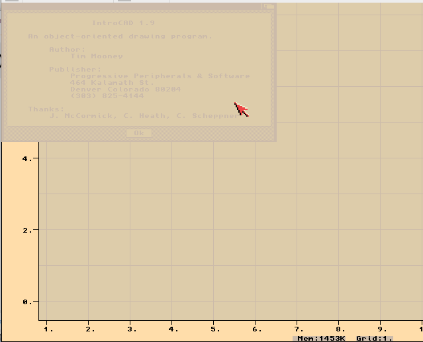423x342 pixels.
Task: Click the phone number "(303) 825-4144"
Action: (107, 96)
